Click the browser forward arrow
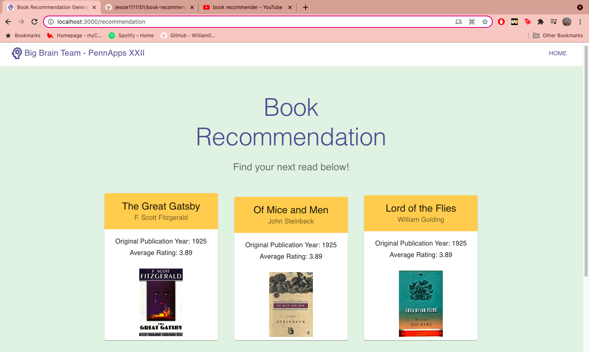 21,22
